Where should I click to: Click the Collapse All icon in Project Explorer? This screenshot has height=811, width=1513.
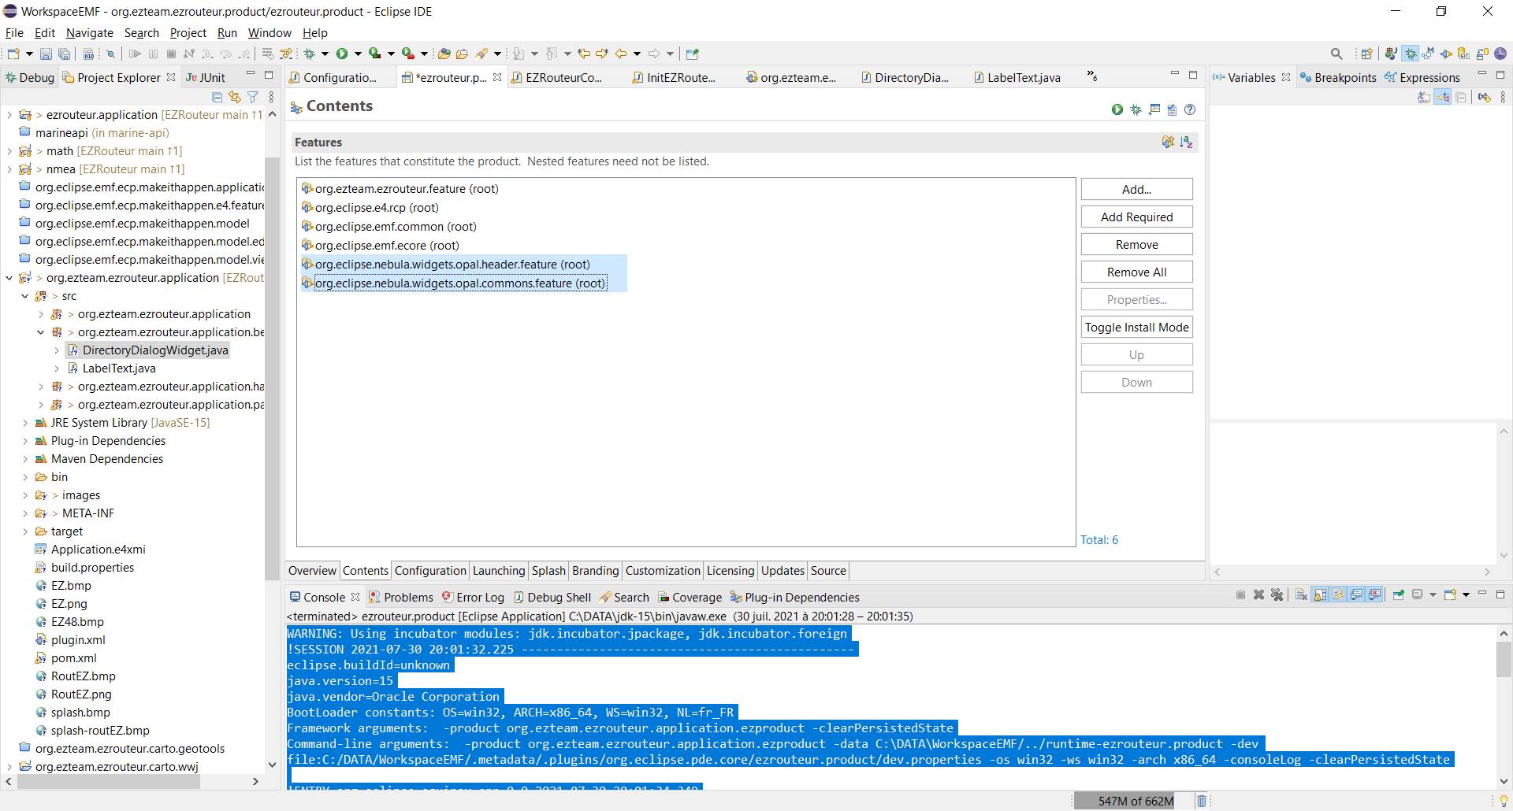(x=217, y=97)
